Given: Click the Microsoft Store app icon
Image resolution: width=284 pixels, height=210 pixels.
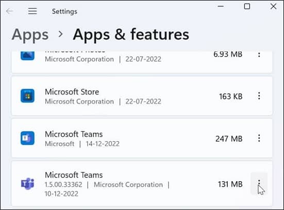Looking at the screenshot, I should [x=27, y=96].
